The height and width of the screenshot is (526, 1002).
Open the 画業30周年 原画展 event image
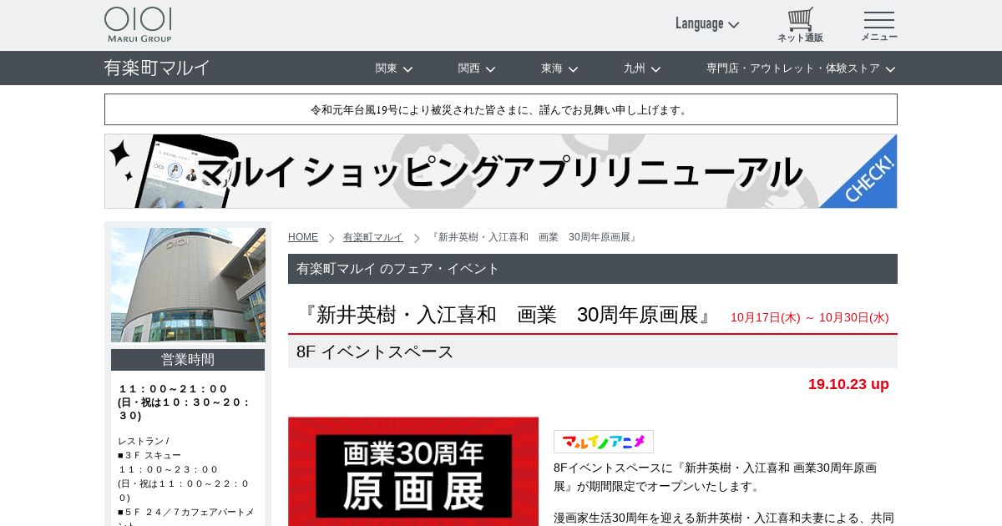[413, 472]
